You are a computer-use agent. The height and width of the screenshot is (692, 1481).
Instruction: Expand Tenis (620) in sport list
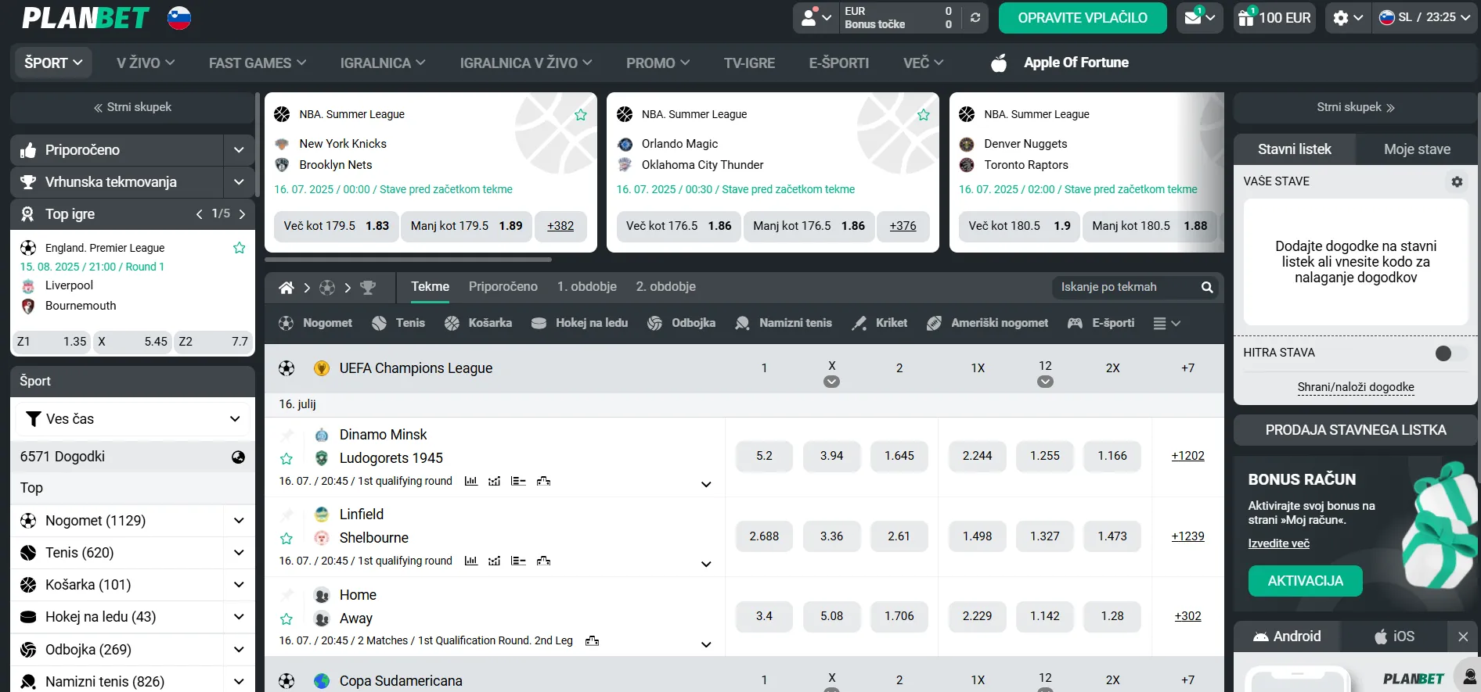pyautogui.click(x=239, y=553)
